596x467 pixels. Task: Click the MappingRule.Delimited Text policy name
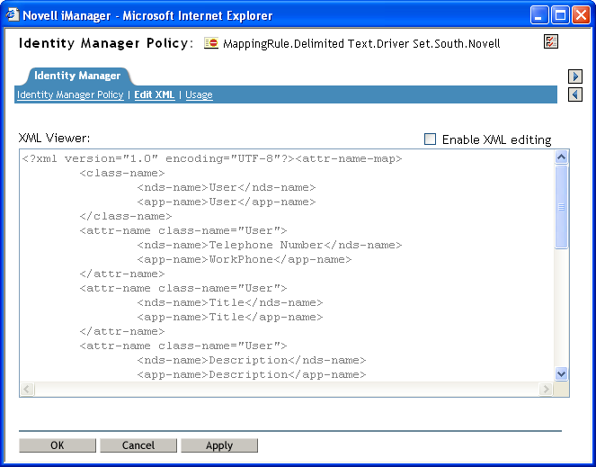(x=361, y=43)
